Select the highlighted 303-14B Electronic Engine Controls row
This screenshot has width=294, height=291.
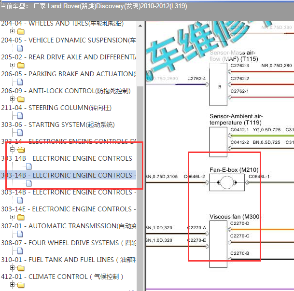click(69, 175)
